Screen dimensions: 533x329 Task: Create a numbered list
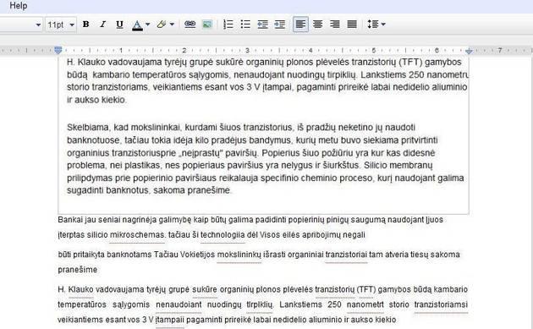coord(228,25)
